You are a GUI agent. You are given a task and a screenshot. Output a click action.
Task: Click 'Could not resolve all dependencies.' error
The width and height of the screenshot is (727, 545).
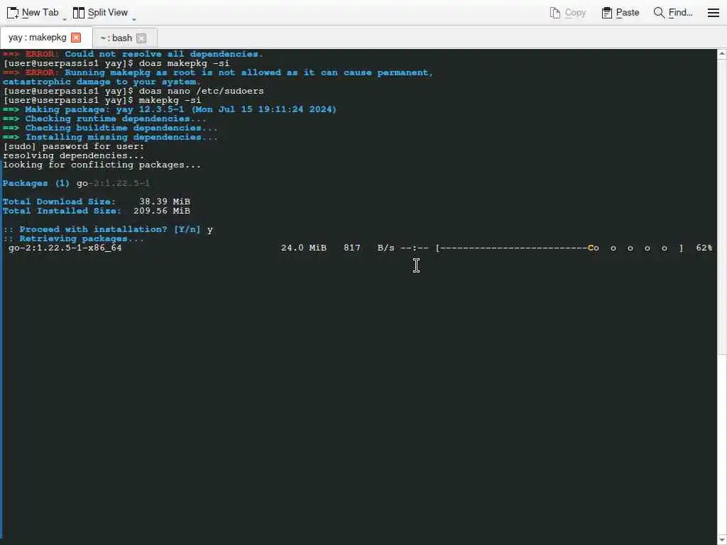pyautogui.click(x=164, y=54)
